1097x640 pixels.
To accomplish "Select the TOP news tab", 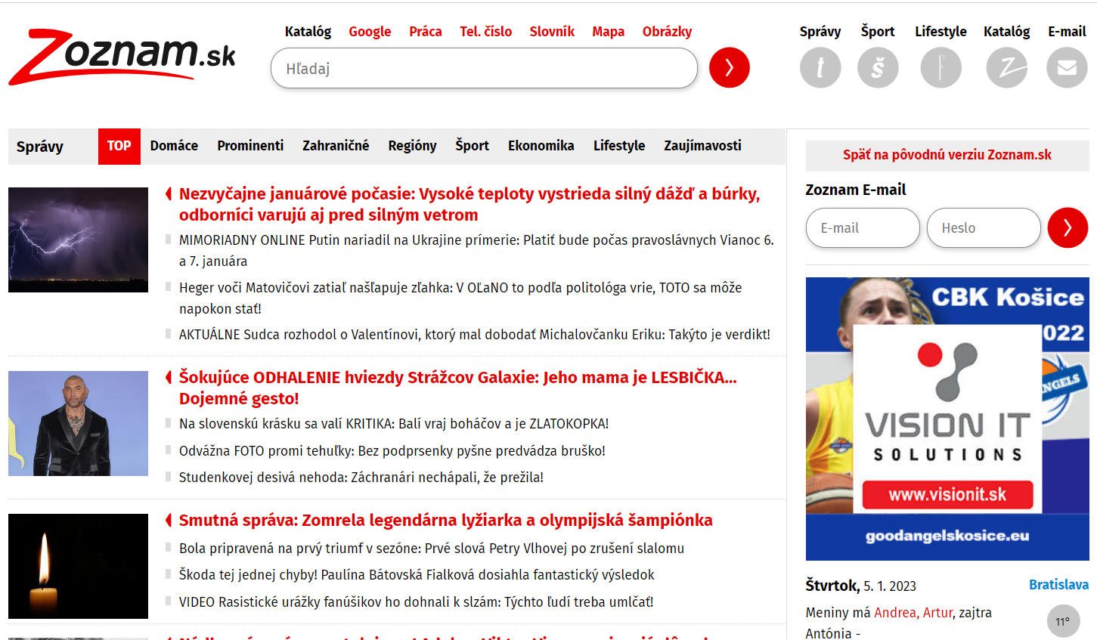I will (x=119, y=146).
